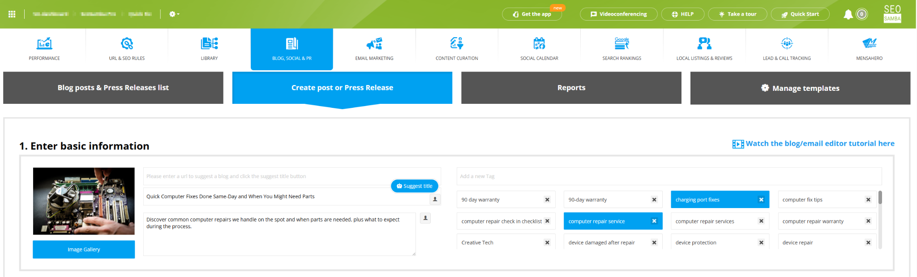This screenshot has width=917, height=277.
Task: Remove the computer fix tips tag
Action: pos(868,200)
